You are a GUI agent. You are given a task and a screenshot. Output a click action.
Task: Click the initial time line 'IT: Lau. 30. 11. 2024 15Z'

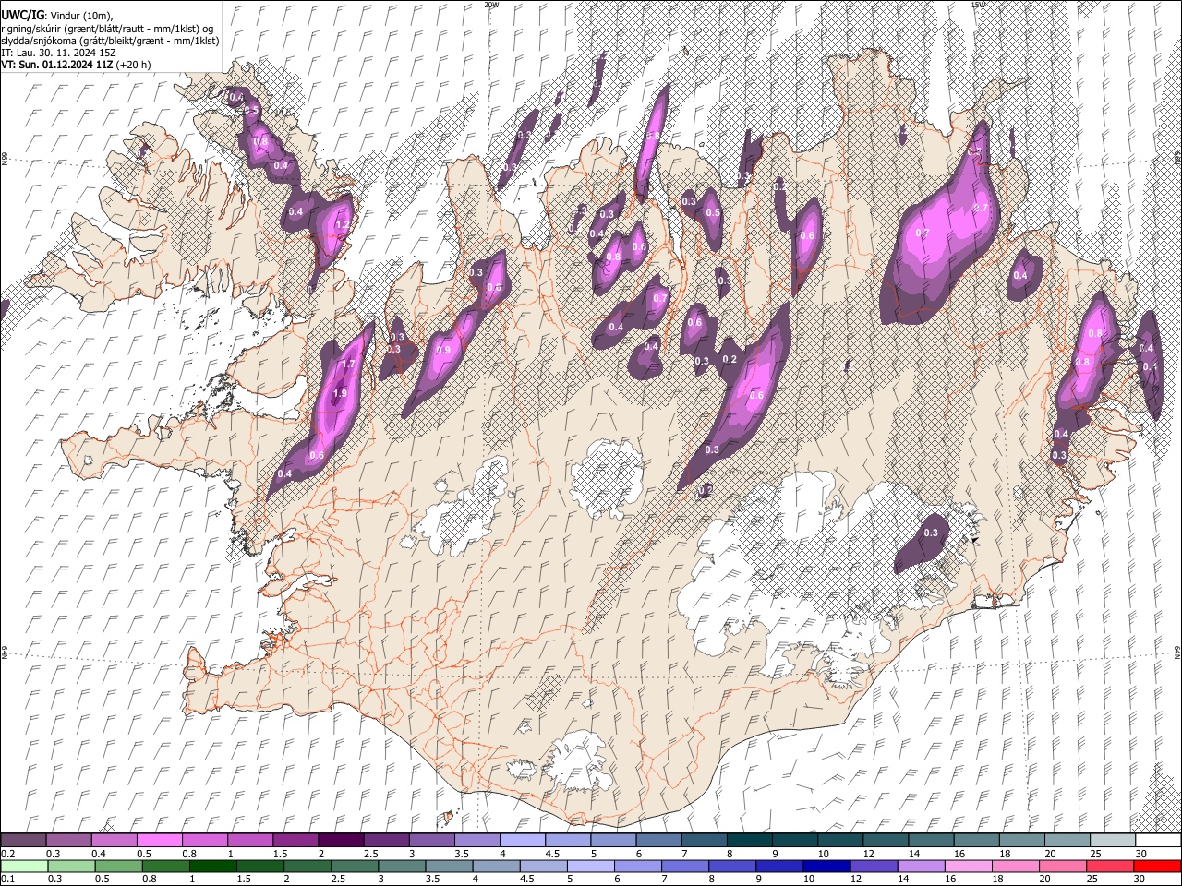pyautogui.click(x=59, y=53)
